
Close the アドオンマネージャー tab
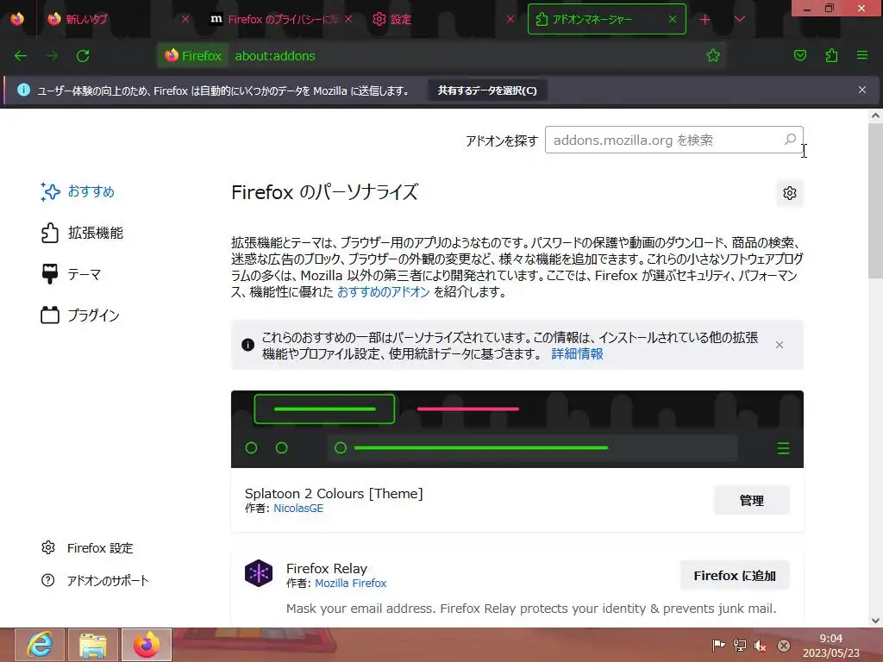click(x=673, y=19)
